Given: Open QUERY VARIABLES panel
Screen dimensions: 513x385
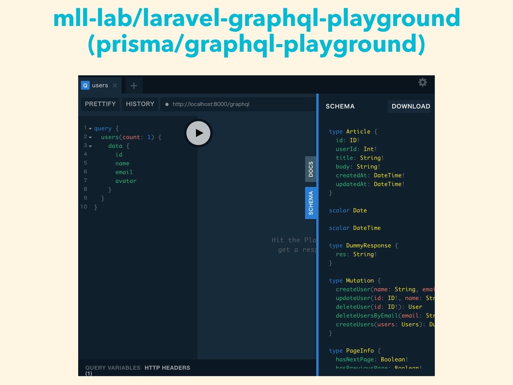Looking at the screenshot, I should tap(113, 368).
